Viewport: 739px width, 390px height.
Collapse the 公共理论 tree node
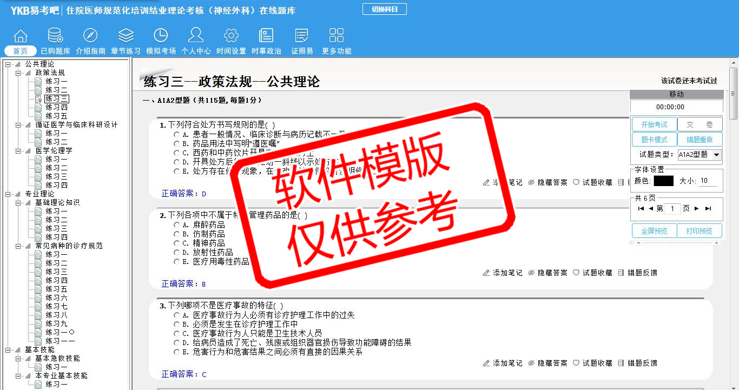8,64
